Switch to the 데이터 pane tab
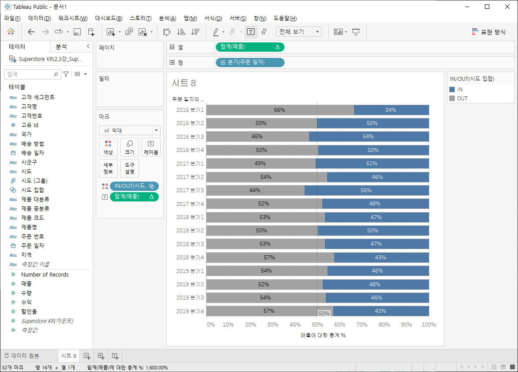The width and height of the screenshot is (518, 372). point(17,47)
